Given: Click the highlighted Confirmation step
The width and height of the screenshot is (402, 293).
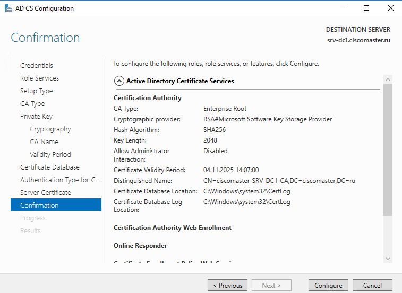Looking at the screenshot, I should coord(56,205).
